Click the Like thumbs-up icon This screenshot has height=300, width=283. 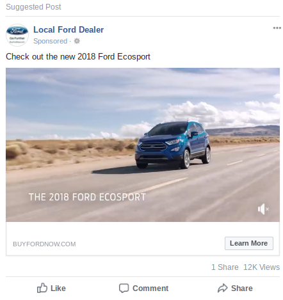pyautogui.click(x=42, y=288)
